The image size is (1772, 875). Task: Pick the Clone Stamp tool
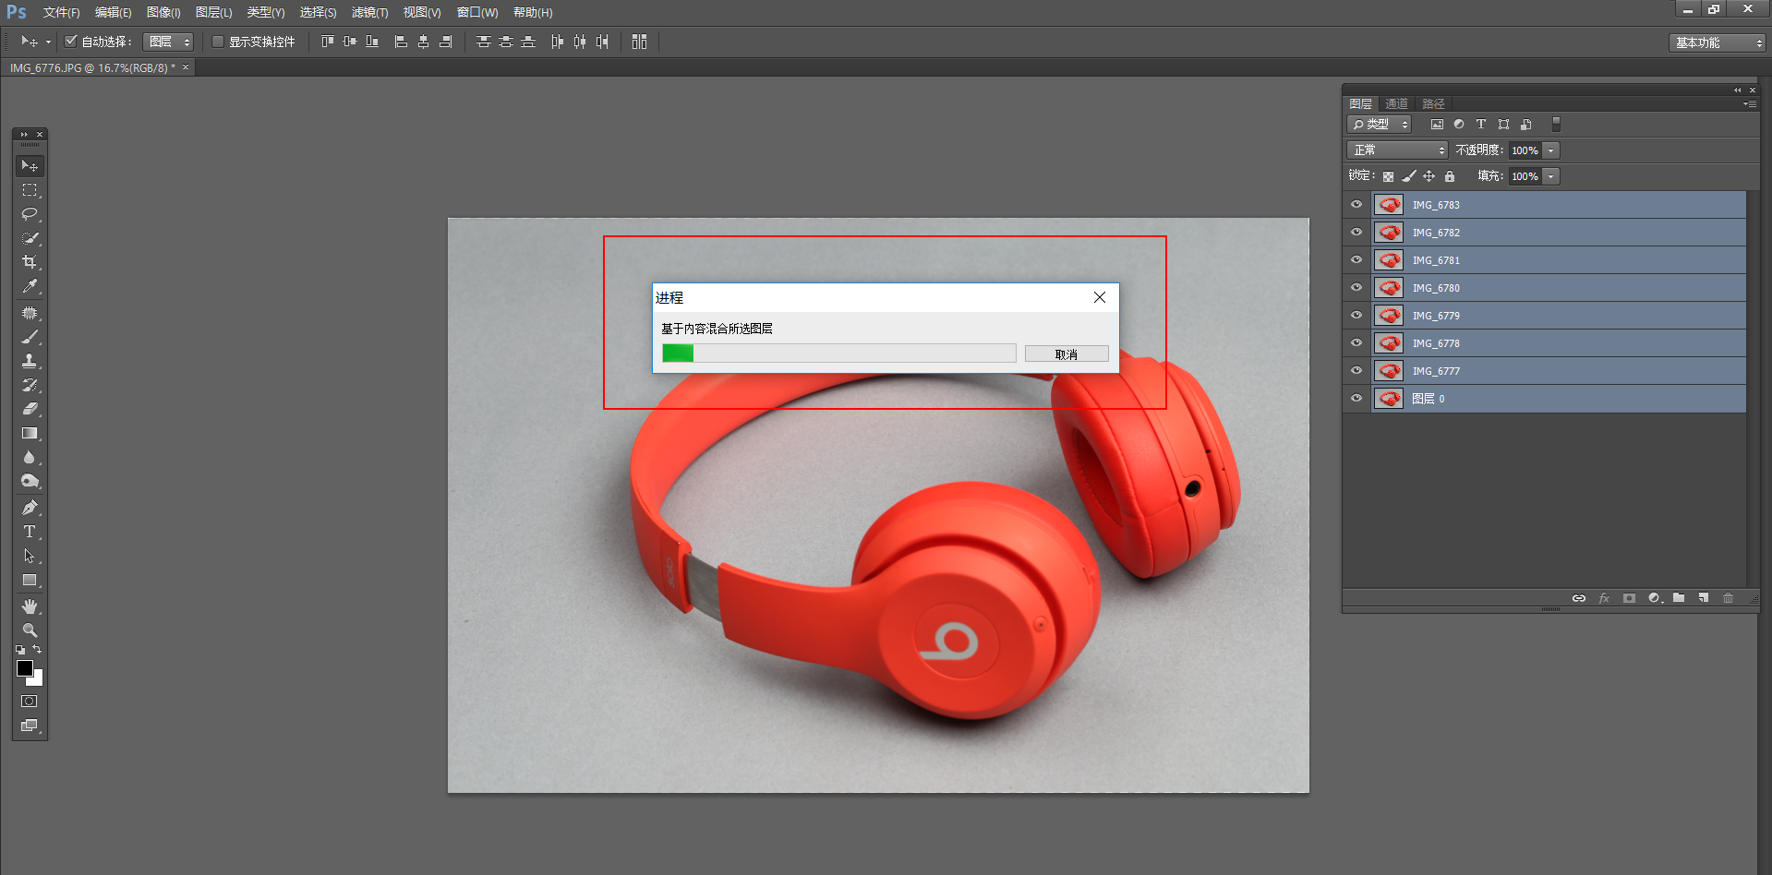(x=30, y=361)
